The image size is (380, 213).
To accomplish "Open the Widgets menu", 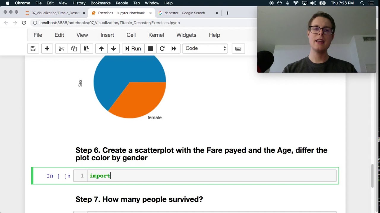I will click(186, 35).
